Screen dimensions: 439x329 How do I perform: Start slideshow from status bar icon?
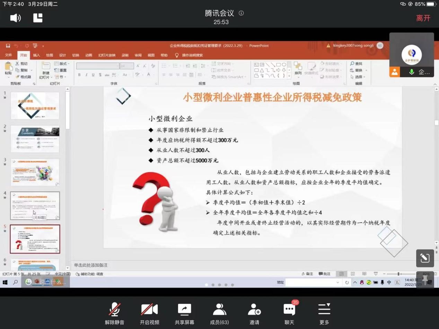376,274
